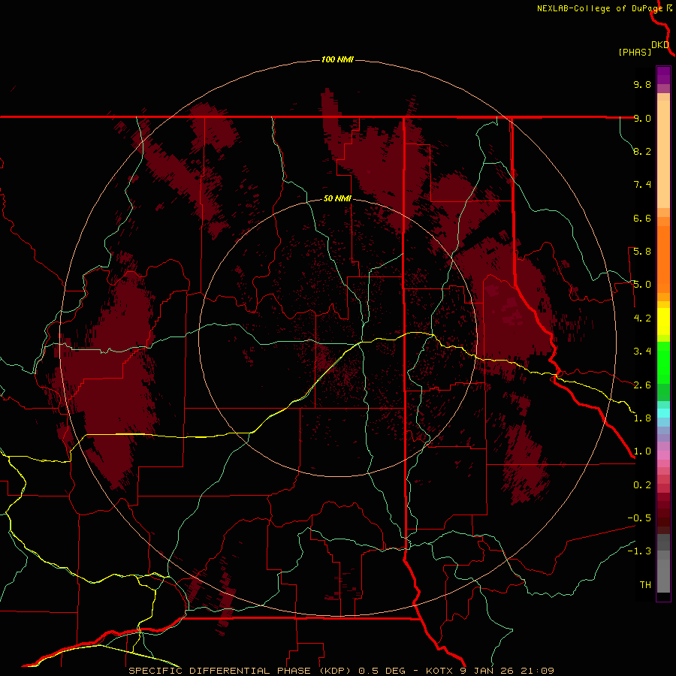Screen dimensions: 676x676
Task: Pick the bright green band on the color scale
Action: point(663,362)
